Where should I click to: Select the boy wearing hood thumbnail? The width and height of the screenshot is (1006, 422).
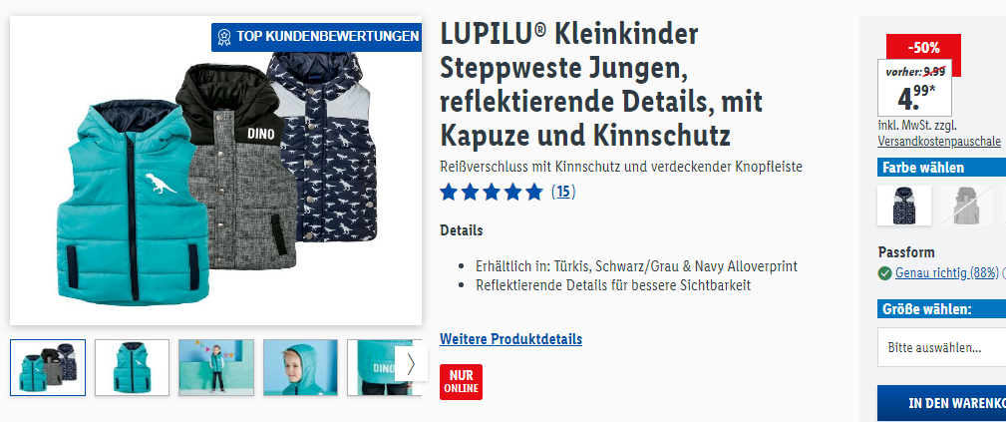point(300,367)
